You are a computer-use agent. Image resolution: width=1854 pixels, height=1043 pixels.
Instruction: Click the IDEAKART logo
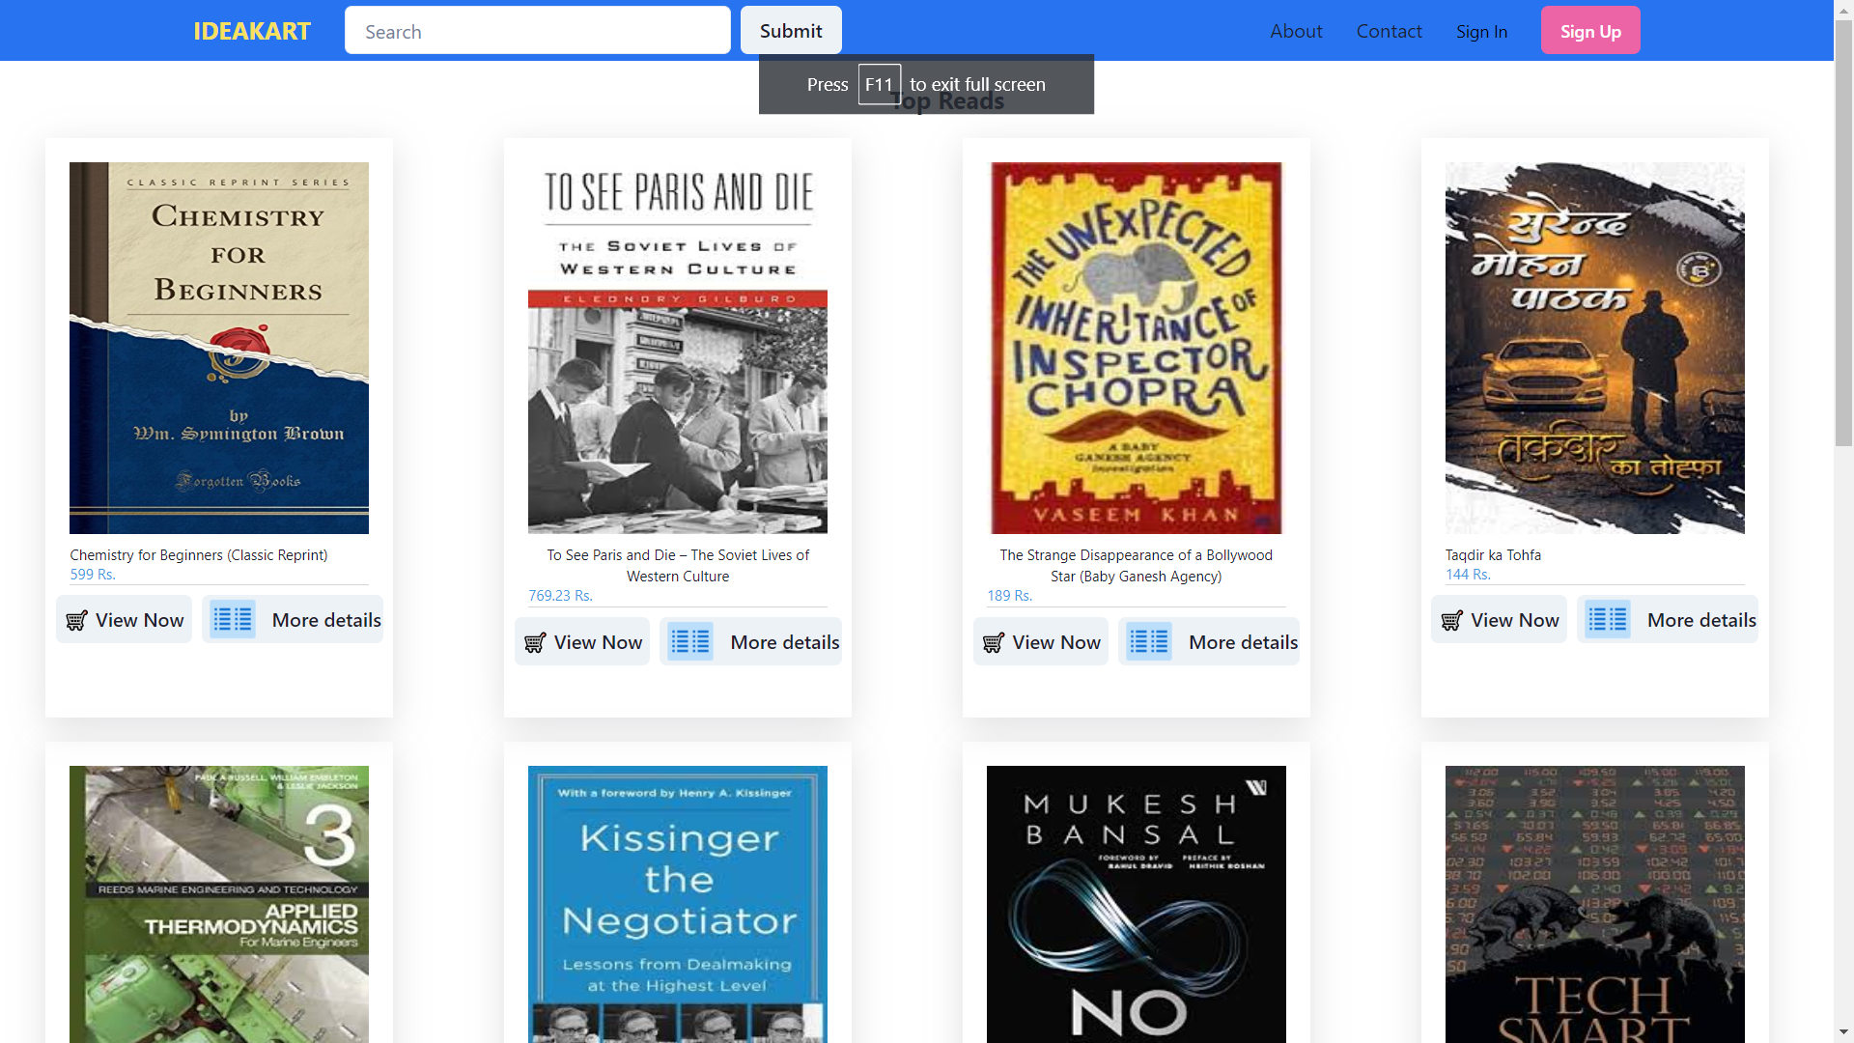pyautogui.click(x=251, y=31)
